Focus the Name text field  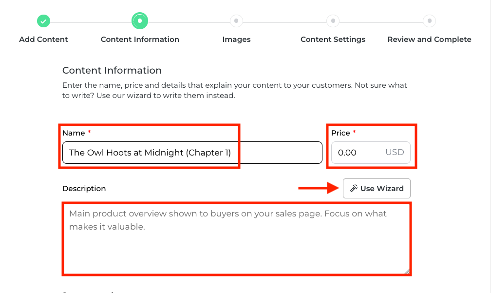(x=192, y=153)
